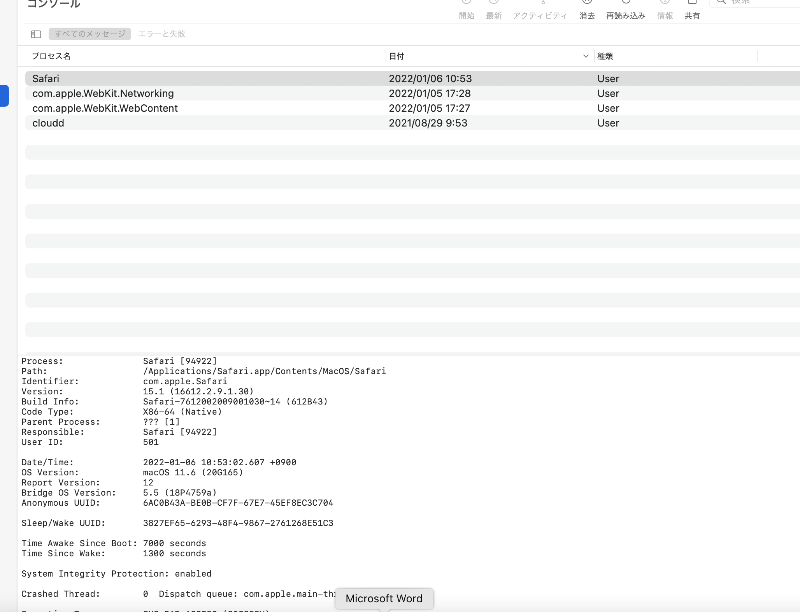Select the すべてのメッセージ filter

tap(90, 34)
